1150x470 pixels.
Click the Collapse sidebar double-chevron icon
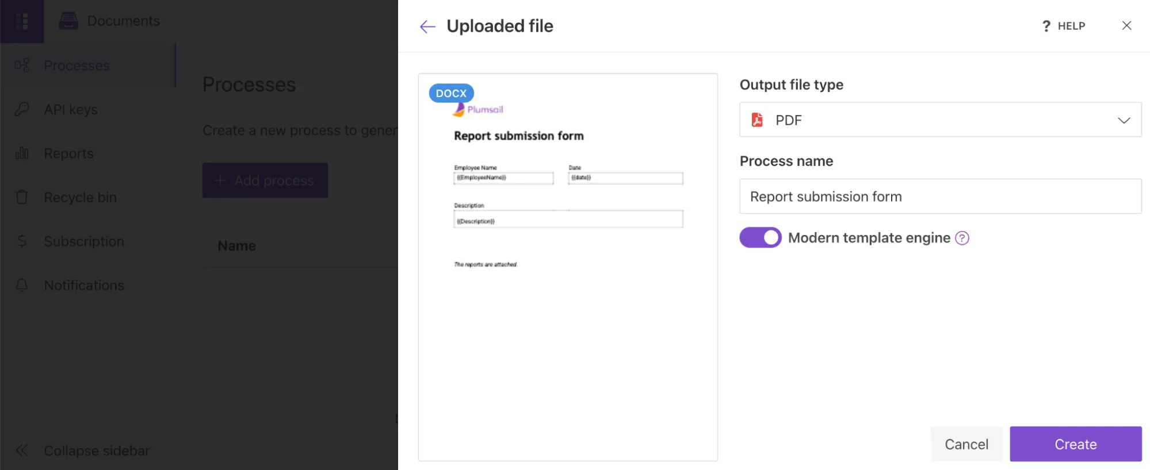22,450
